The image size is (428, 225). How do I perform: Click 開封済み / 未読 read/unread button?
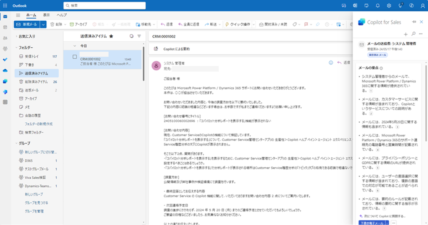[273, 24]
